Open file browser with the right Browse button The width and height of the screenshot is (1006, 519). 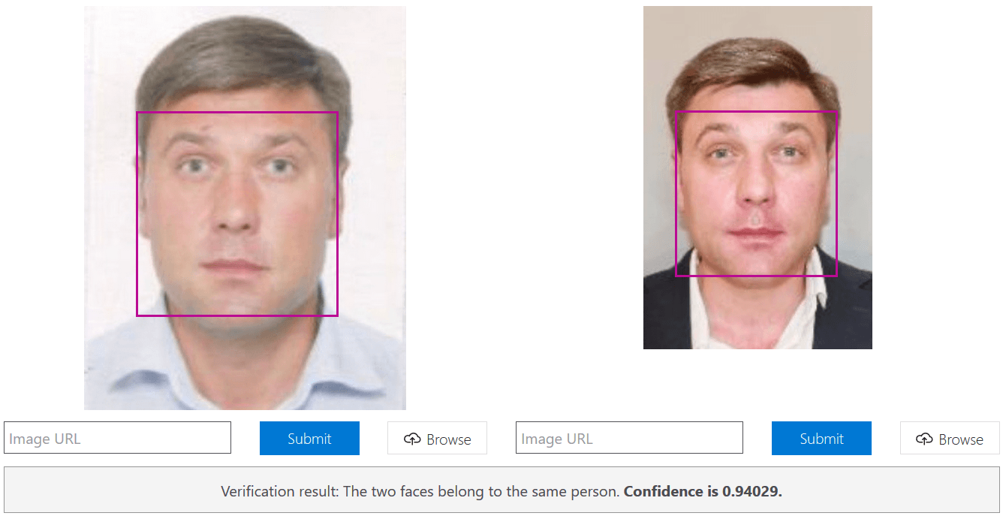pyautogui.click(x=950, y=439)
